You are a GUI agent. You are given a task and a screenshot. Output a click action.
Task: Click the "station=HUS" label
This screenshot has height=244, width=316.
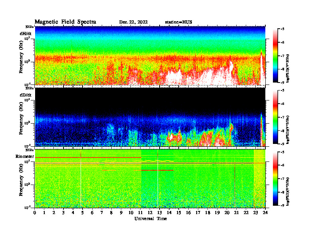coord(179,22)
